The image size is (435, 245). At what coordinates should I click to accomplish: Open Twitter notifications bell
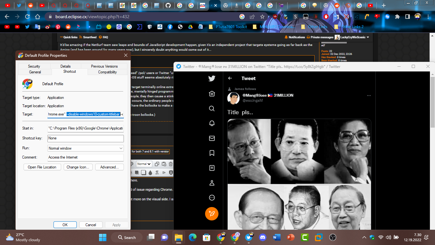212,123
